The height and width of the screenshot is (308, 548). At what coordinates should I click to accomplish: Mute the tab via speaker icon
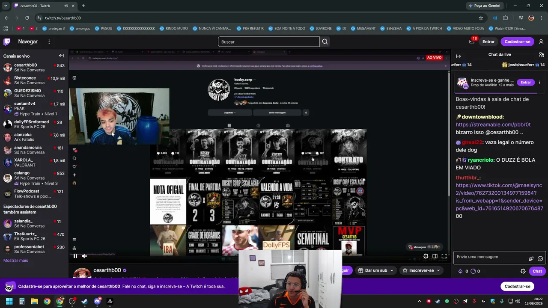[x=66, y=6]
